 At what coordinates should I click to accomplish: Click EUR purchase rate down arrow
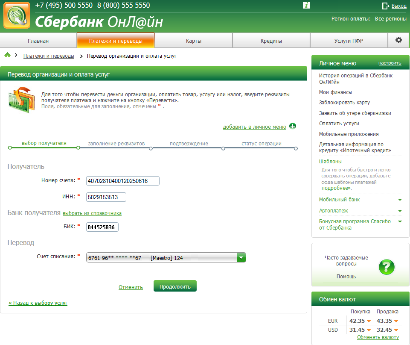point(369,321)
